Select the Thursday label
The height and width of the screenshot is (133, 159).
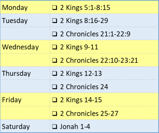17,74
